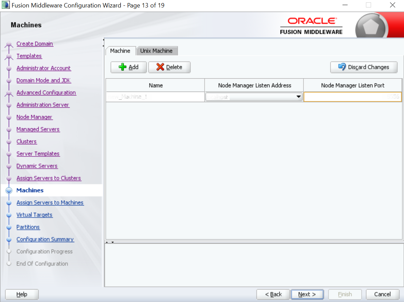
Task: Open Advanced Configuration step
Action: tap(46, 93)
